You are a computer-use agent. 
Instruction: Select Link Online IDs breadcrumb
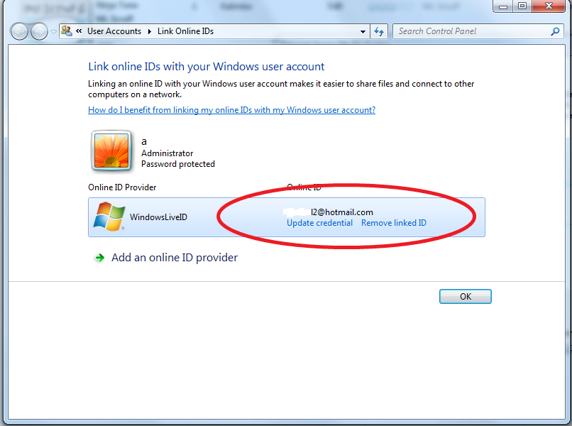coord(185,31)
